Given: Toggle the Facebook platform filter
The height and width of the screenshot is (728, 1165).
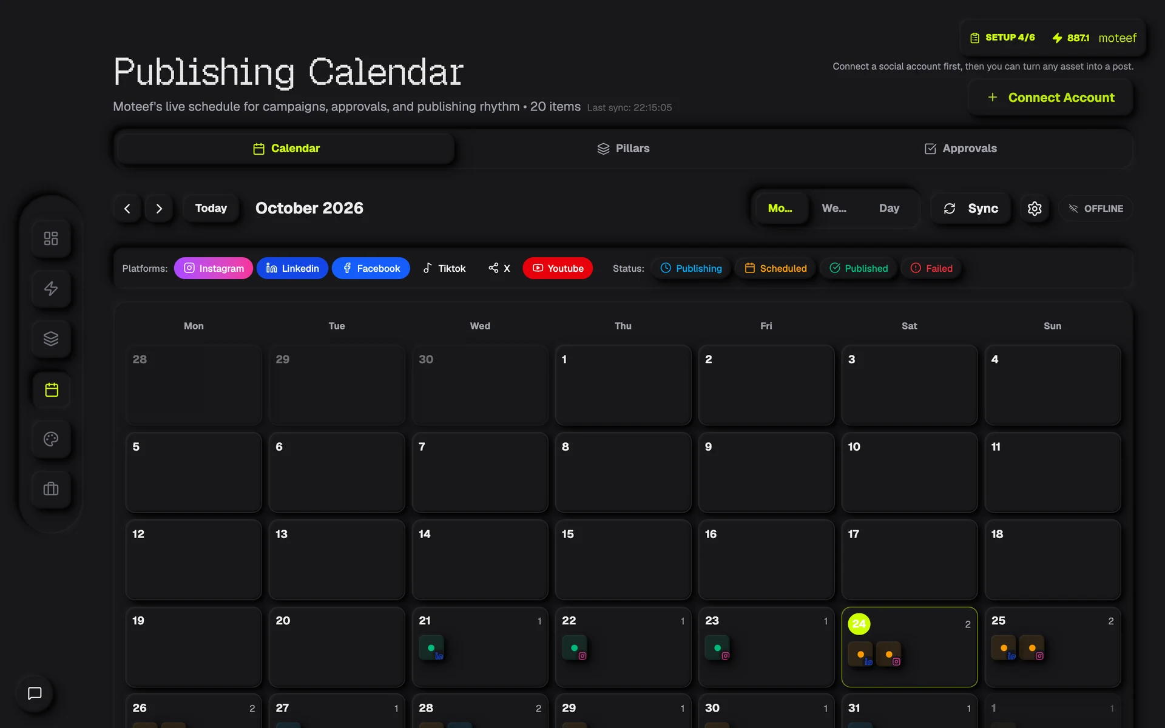Looking at the screenshot, I should click(371, 268).
